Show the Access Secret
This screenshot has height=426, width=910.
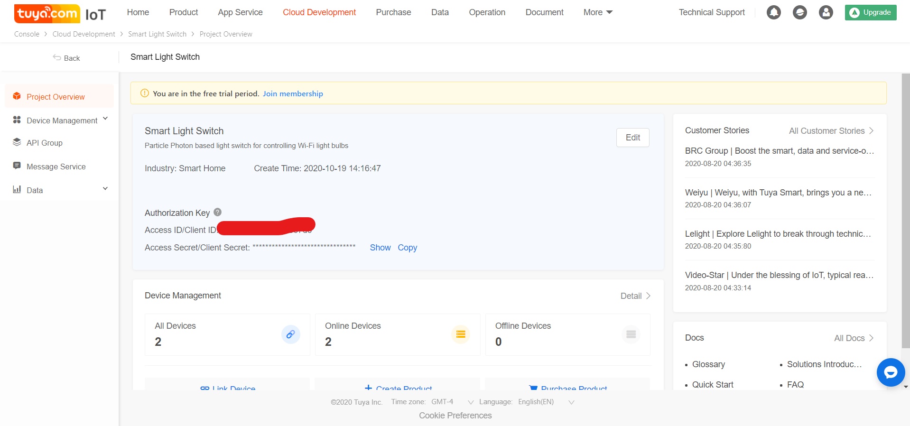tap(380, 248)
